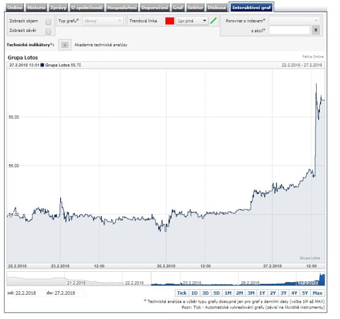The width and height of the screenshot is (340, 319).
Task: Switch chart range to 1Y
Action: [x=262, y=293]
